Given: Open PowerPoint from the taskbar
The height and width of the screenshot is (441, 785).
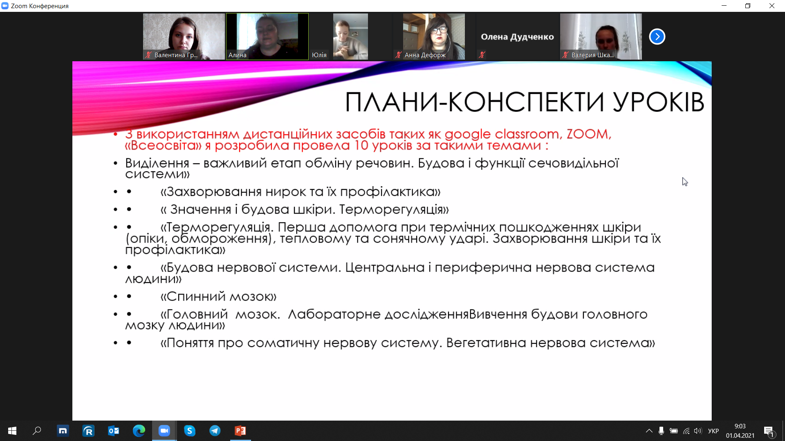Looking at the screenshot, I should [240, 431].
